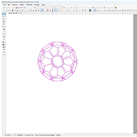Click the Molecular Weight 720.64 status text
This screenshot has height=137, width=137.
(52, 135)
